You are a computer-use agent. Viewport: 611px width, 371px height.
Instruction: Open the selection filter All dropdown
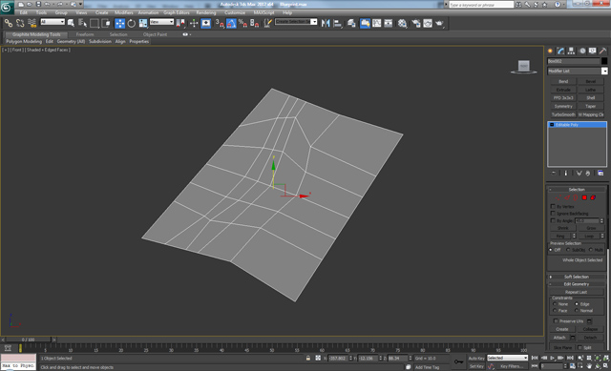point(53,22)
